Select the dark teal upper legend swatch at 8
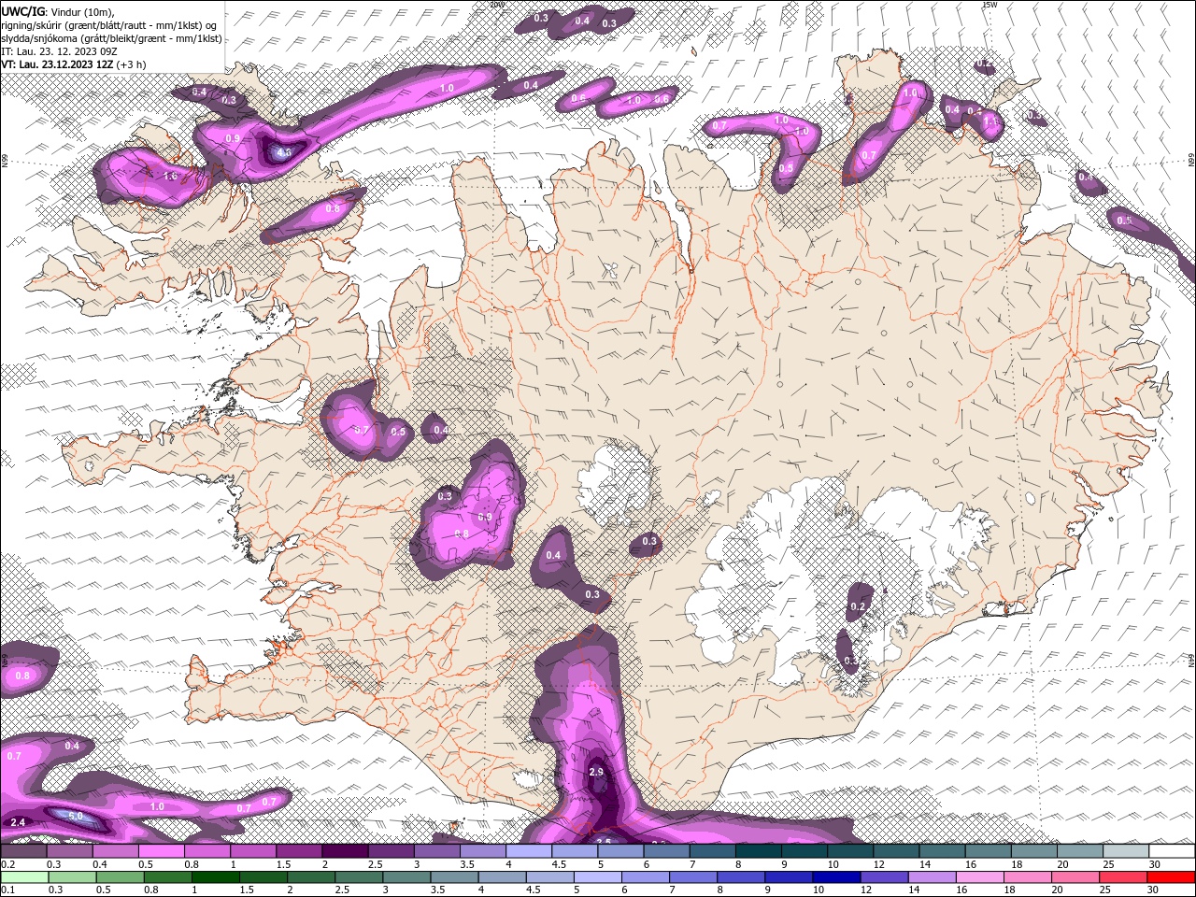1196x897 pixels. click(x=758, y=851)
